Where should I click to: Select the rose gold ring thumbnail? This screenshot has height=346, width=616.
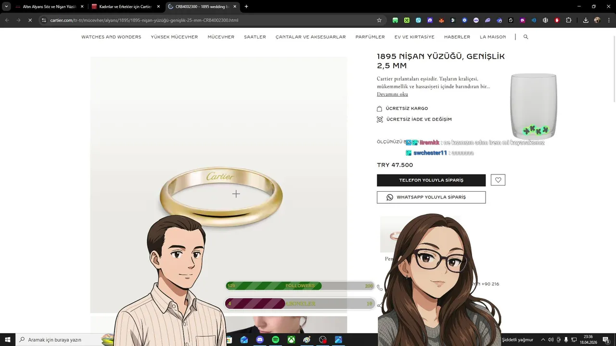(395, 235)
